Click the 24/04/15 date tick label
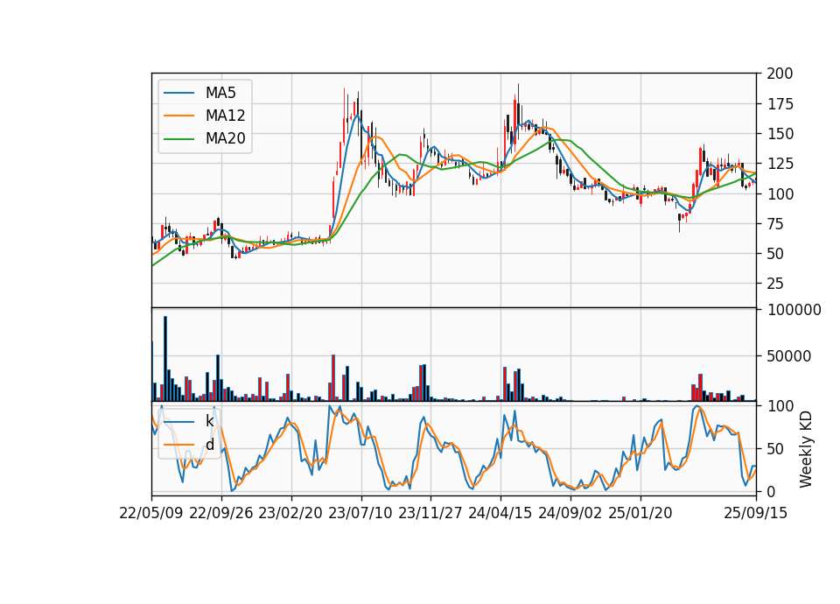The height and width of the screenshot is (604, 840). [x=500, y=513]
